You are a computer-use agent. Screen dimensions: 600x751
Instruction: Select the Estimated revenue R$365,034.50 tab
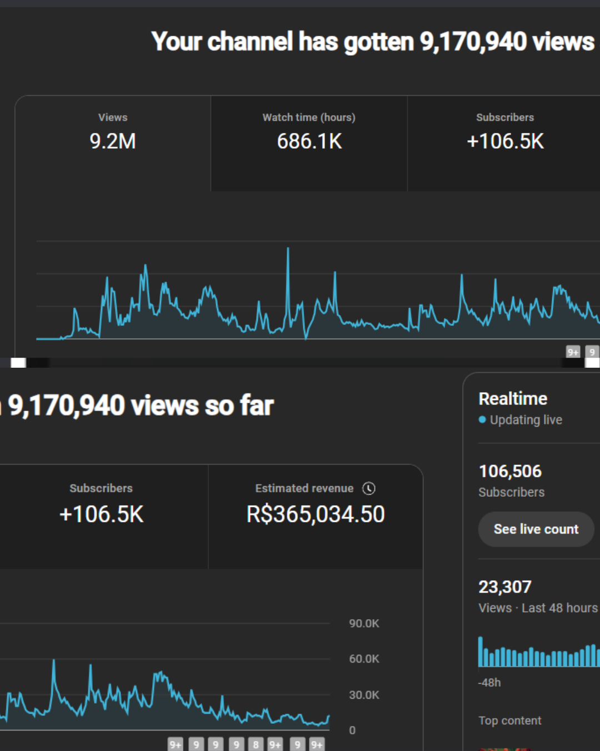coord(315,503)
